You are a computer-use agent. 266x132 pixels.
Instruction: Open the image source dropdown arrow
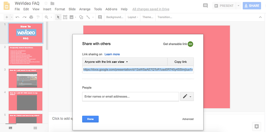(75, 17)
